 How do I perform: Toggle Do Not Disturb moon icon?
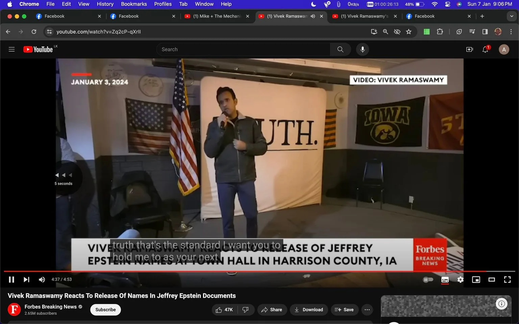point(314,4)
